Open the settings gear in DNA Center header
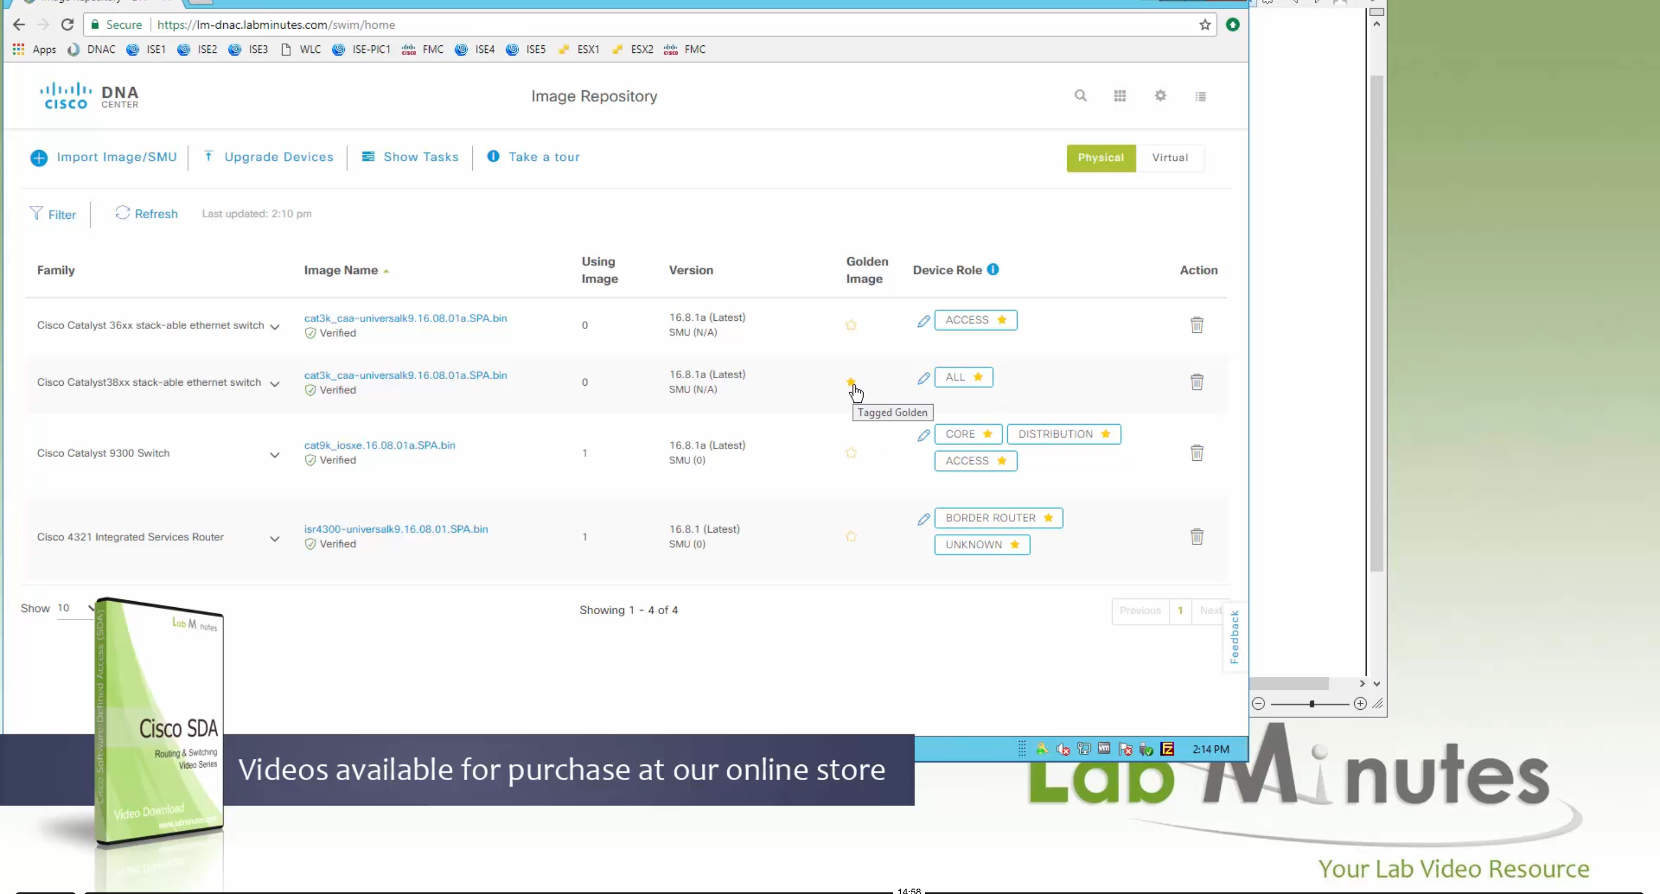Screen dimensions: 1660x894 pyautogui.click(x=1160, y=96)
